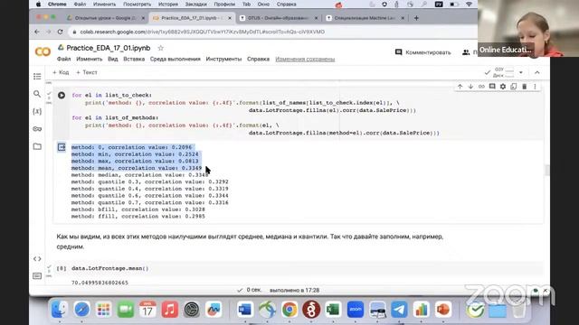Open cell editor settings gear

click(x=503, y=87)
